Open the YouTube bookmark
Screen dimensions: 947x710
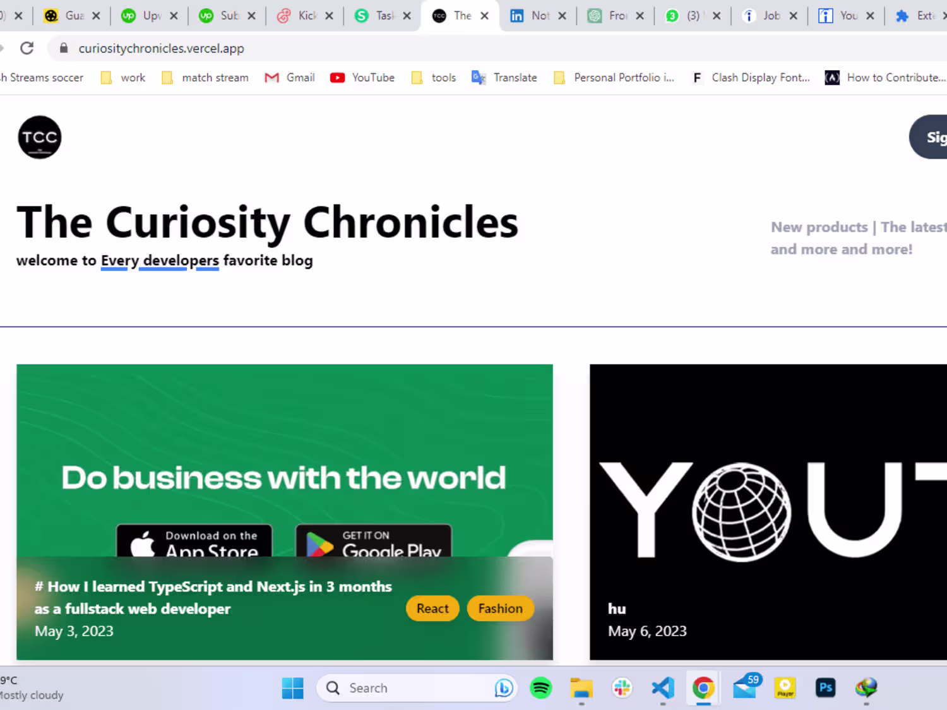click(x=362, y=78)
